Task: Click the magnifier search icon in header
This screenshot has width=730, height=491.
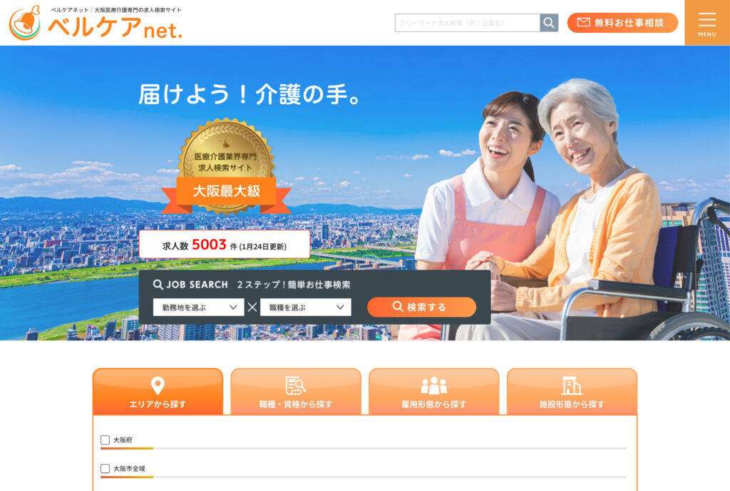Action: [549, 23]
